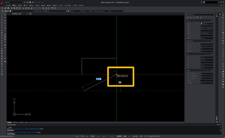Viewport: 225px width, 138px height.
Task: Toggle 円形状 in the status bar
Action: [x=93, y=136]
